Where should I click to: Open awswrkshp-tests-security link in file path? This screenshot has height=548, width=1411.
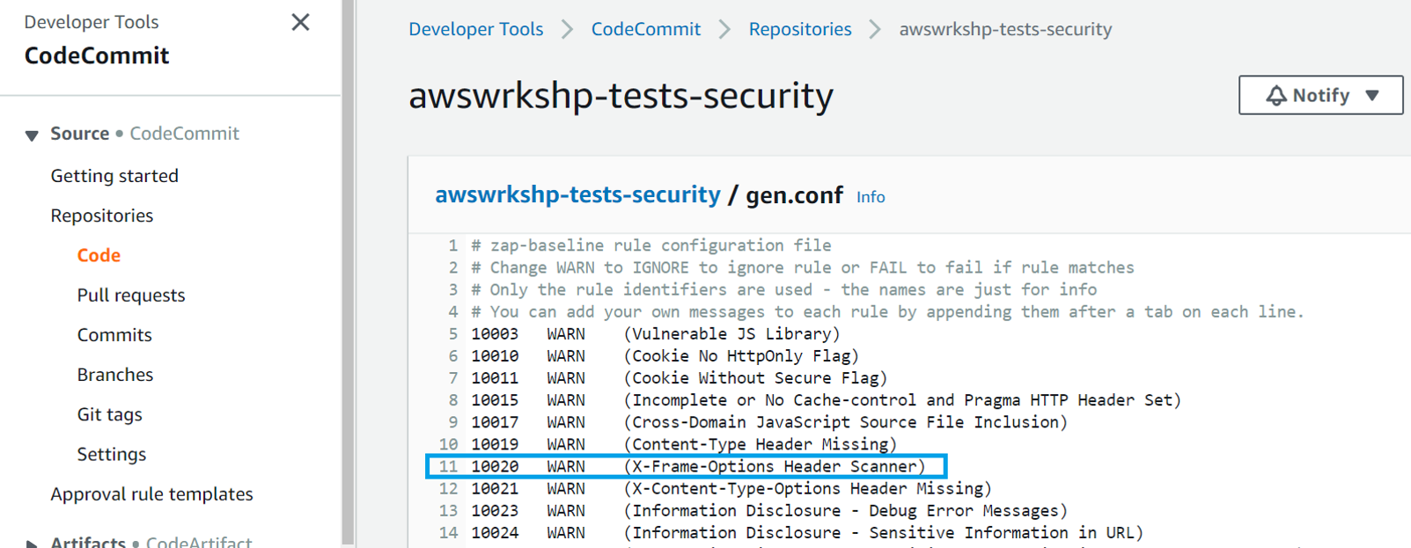577,194
